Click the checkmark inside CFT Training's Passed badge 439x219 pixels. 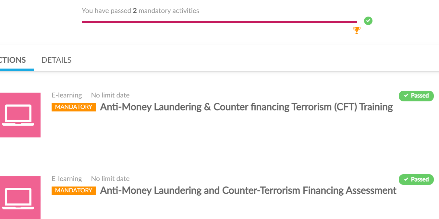(406, 96)
